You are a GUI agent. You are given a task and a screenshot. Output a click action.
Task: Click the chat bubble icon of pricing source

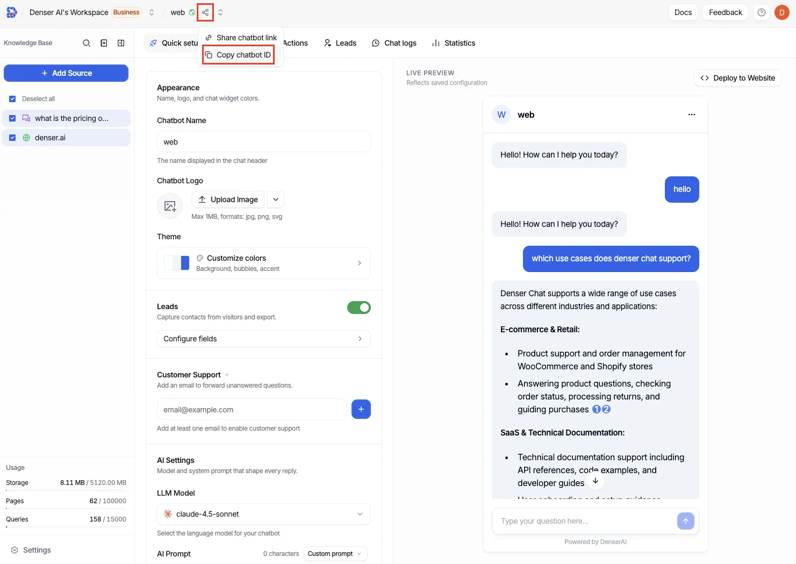coord(26,118)
